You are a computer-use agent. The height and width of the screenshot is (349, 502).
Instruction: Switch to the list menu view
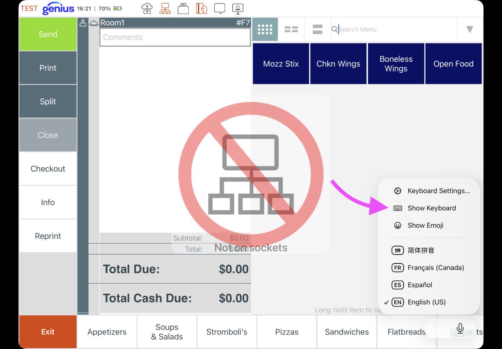(x=318, y=29)
